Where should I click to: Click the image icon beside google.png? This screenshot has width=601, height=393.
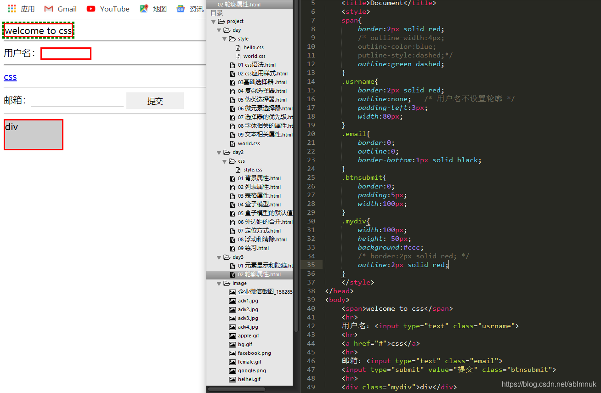[232, 370]
